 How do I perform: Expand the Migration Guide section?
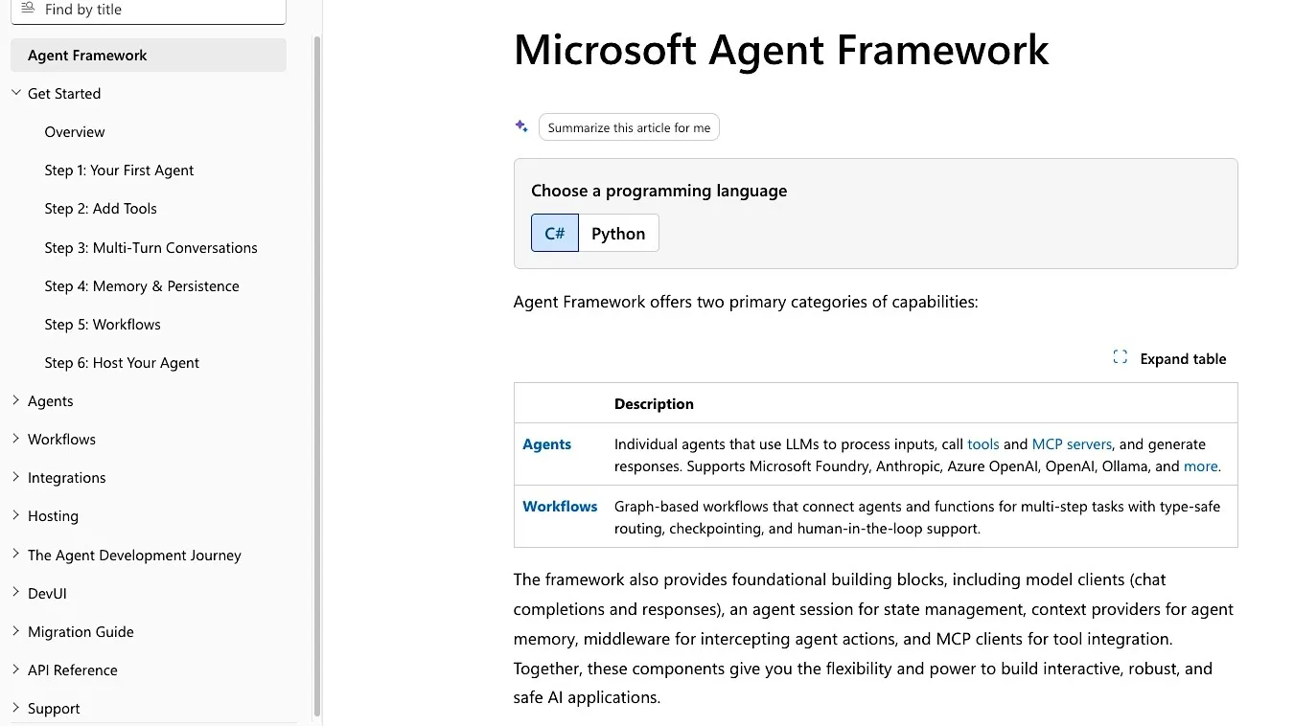pos(16,631)
